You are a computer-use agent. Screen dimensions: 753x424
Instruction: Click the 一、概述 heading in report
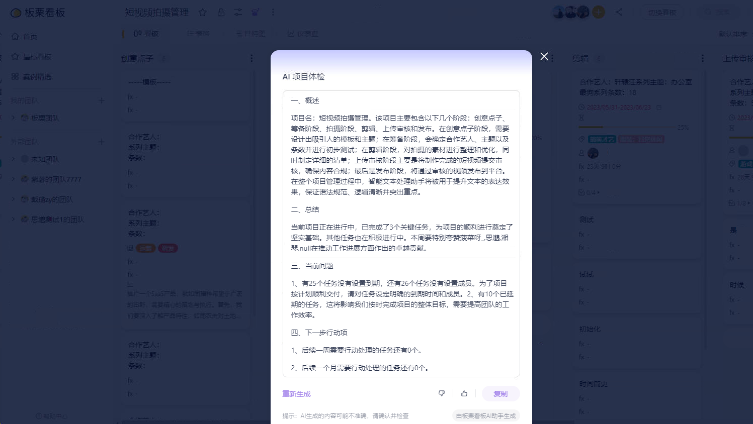305,100
